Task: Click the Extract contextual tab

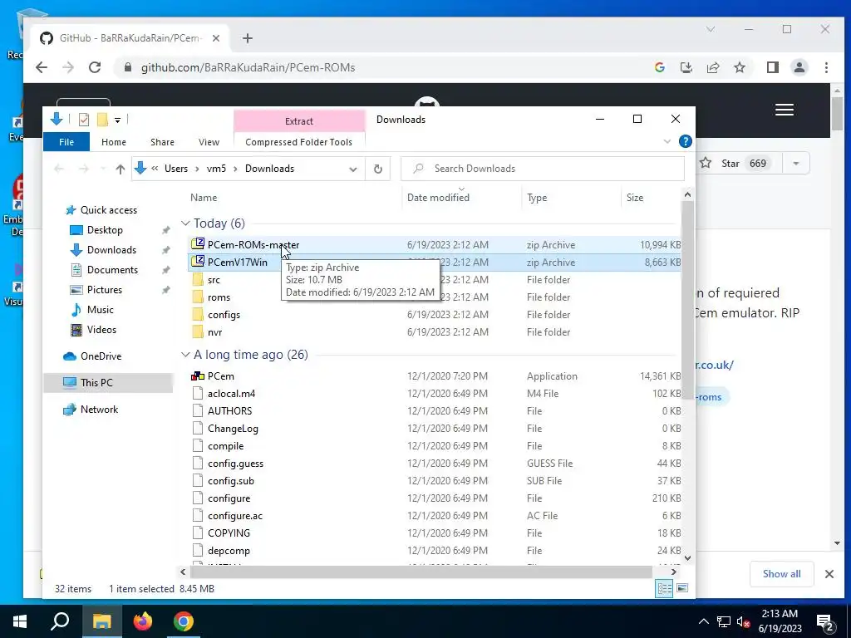Action: (299, 121)
